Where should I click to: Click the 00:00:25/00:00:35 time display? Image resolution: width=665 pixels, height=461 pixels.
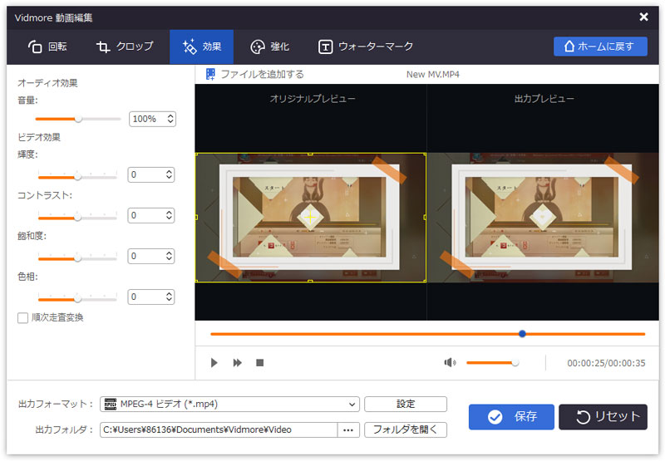tap(606, 363)
